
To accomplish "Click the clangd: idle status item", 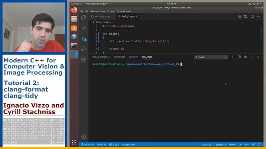I will tap(128, 144).
